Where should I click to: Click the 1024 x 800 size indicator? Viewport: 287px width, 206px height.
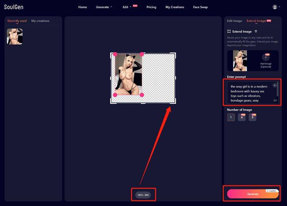point(143,195)
